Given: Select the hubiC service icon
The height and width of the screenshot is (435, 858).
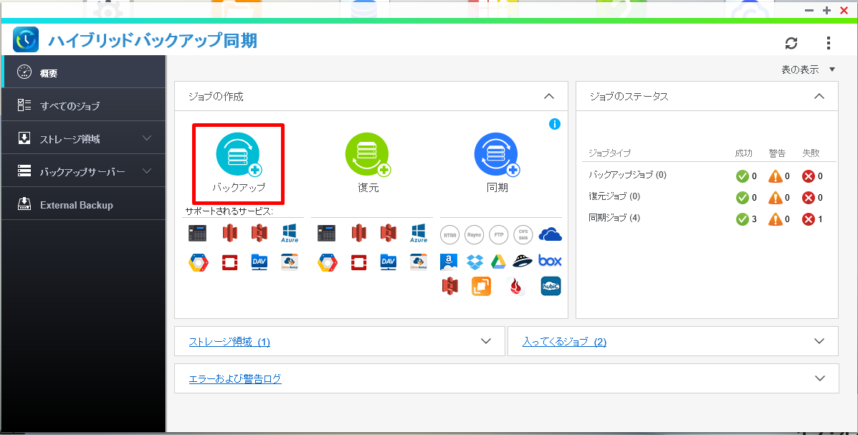Looking at the screenshot, I should pos(550,286).
